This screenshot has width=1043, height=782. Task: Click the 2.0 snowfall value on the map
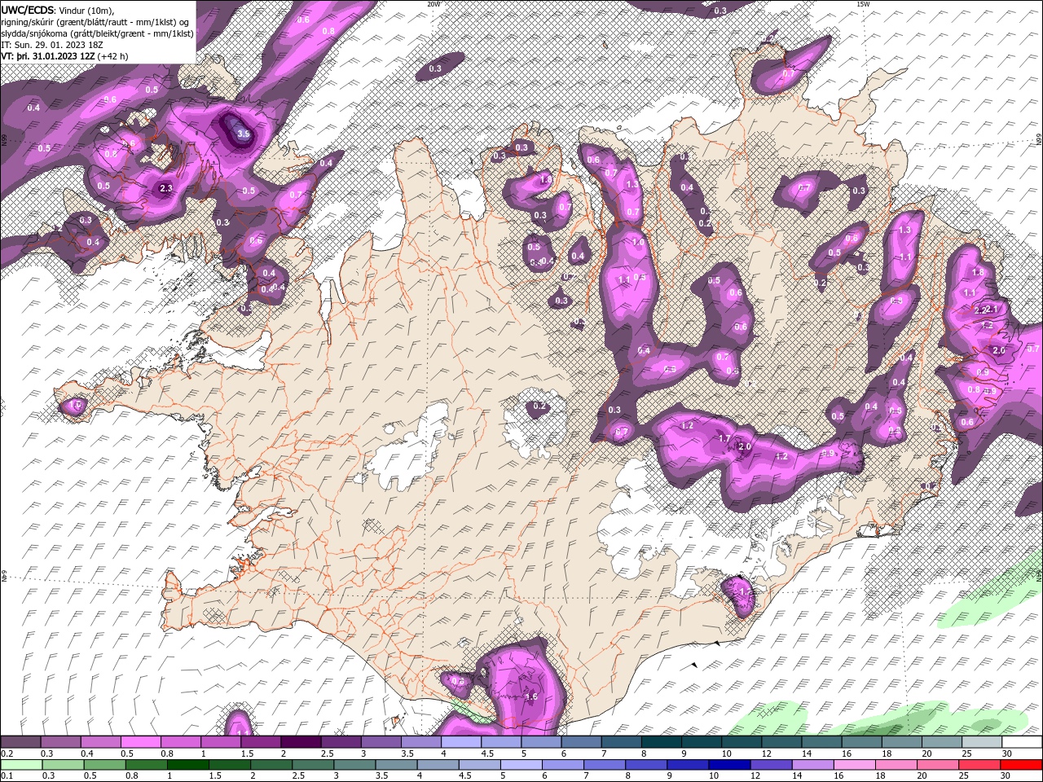point(744,447)
